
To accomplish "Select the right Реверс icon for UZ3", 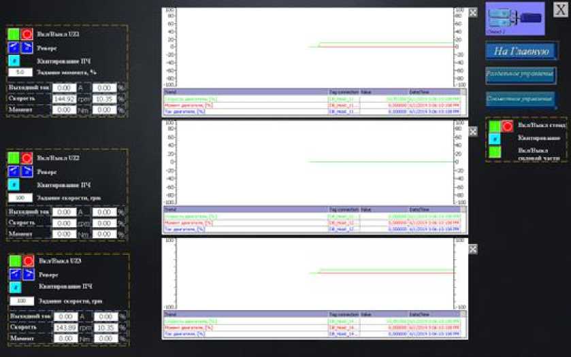I will 29,275.
